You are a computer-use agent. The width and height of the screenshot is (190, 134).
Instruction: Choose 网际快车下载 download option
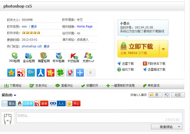point(154,64)
